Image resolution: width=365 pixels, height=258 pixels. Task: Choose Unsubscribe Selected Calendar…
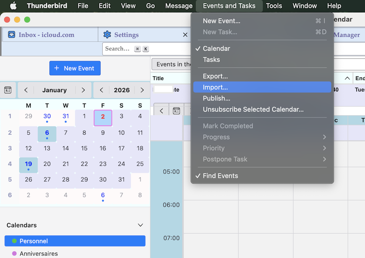pos(262,109)
